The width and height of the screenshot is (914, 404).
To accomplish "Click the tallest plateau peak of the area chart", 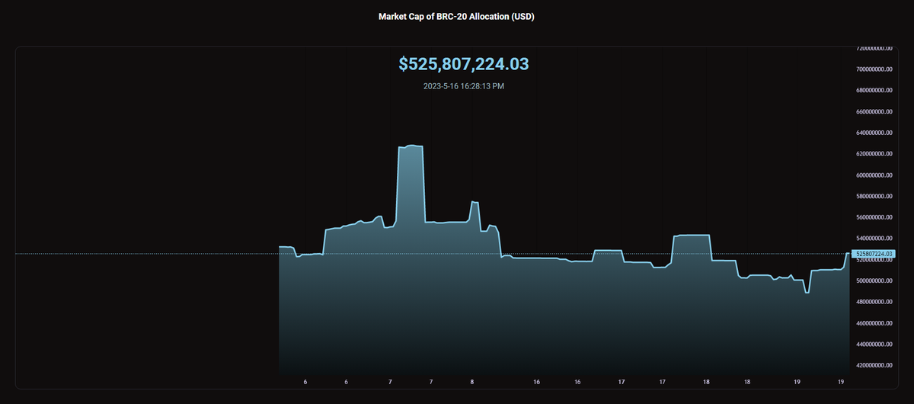I will [x=411, y=146].
